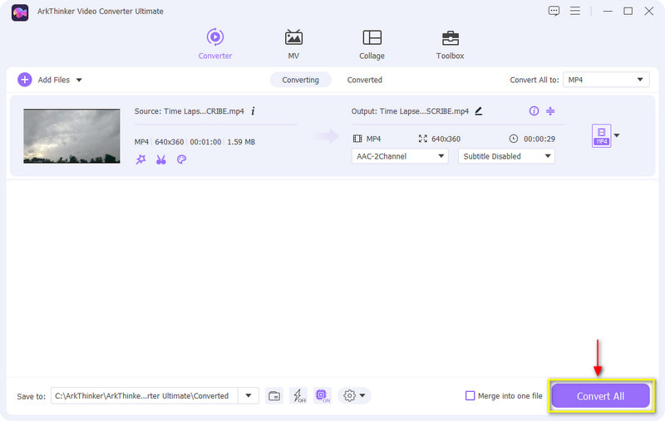Open the palette enhance video icon
This screenshot has height=421, width=665.
(181, 159)
